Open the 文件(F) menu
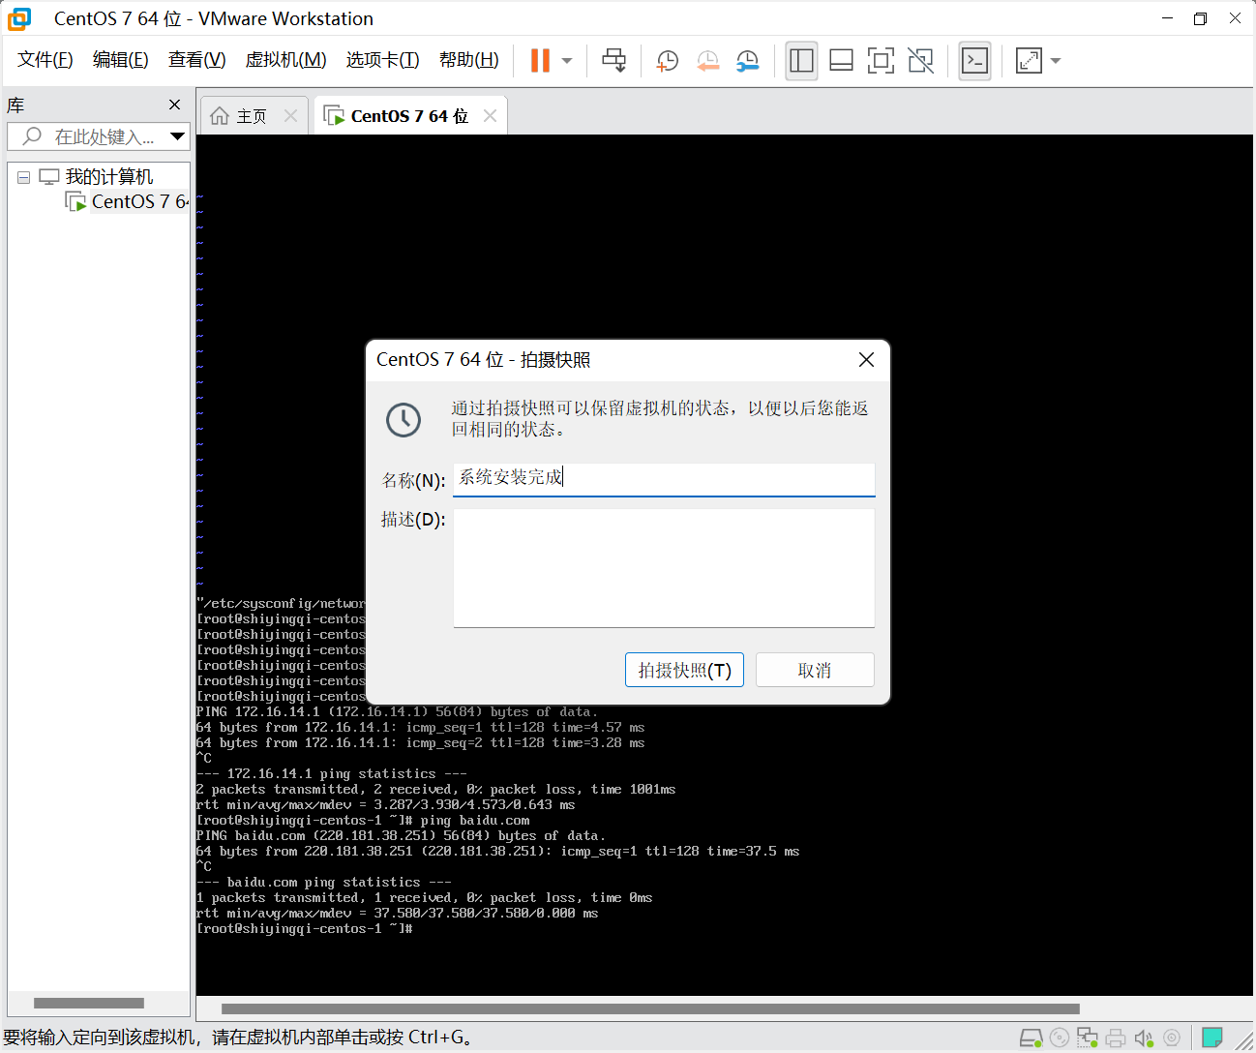The image size is (1256, 1053). coord(45,60)
